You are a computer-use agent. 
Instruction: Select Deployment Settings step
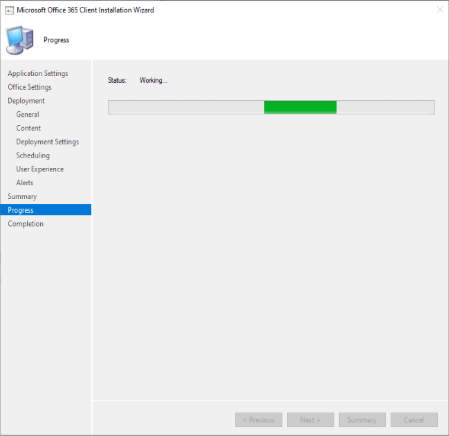click(47, 142)
